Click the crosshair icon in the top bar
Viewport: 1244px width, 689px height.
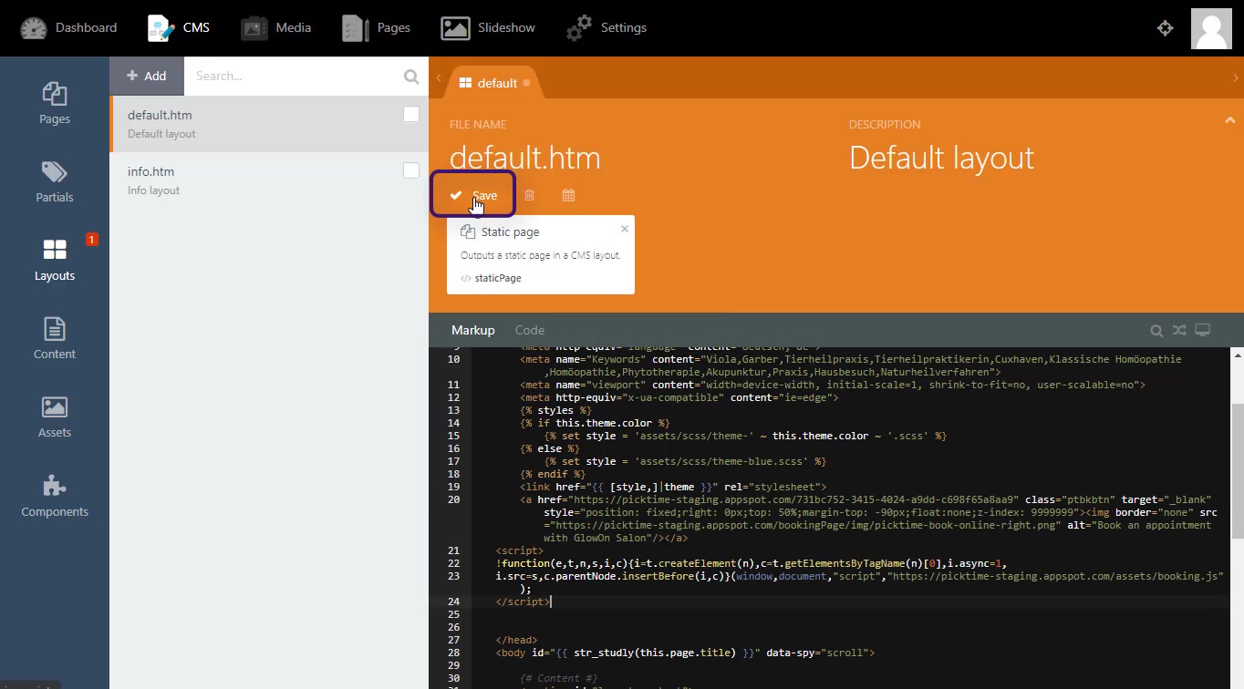(x=1165, y=28)
